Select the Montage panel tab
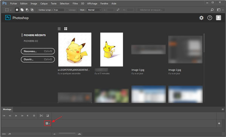The height and width of the screenshot is (137, 226). tap(7, 110)
